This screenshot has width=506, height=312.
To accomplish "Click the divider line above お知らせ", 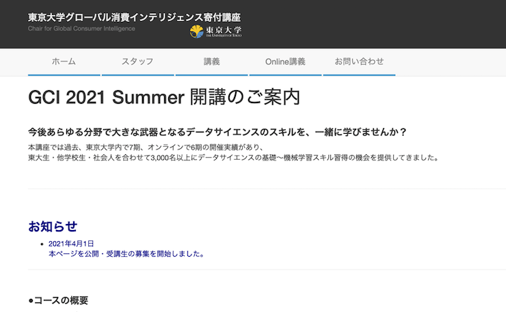I will pos(267,189).
